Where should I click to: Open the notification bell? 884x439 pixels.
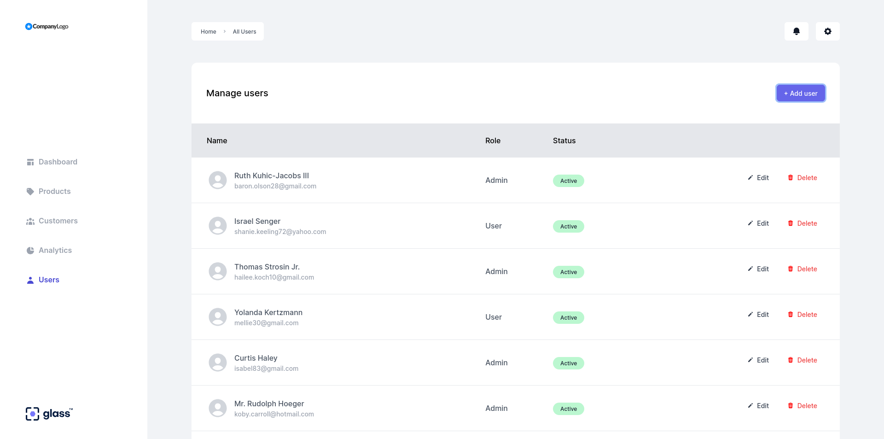797,31
